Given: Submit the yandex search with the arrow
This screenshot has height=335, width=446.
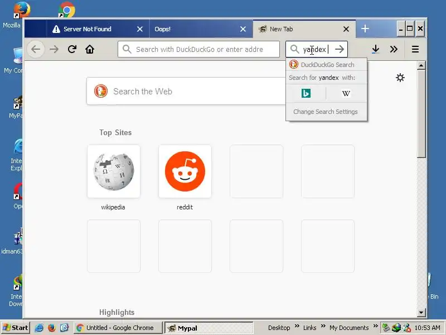Looking at the screenshot, I should pos(340,49).
